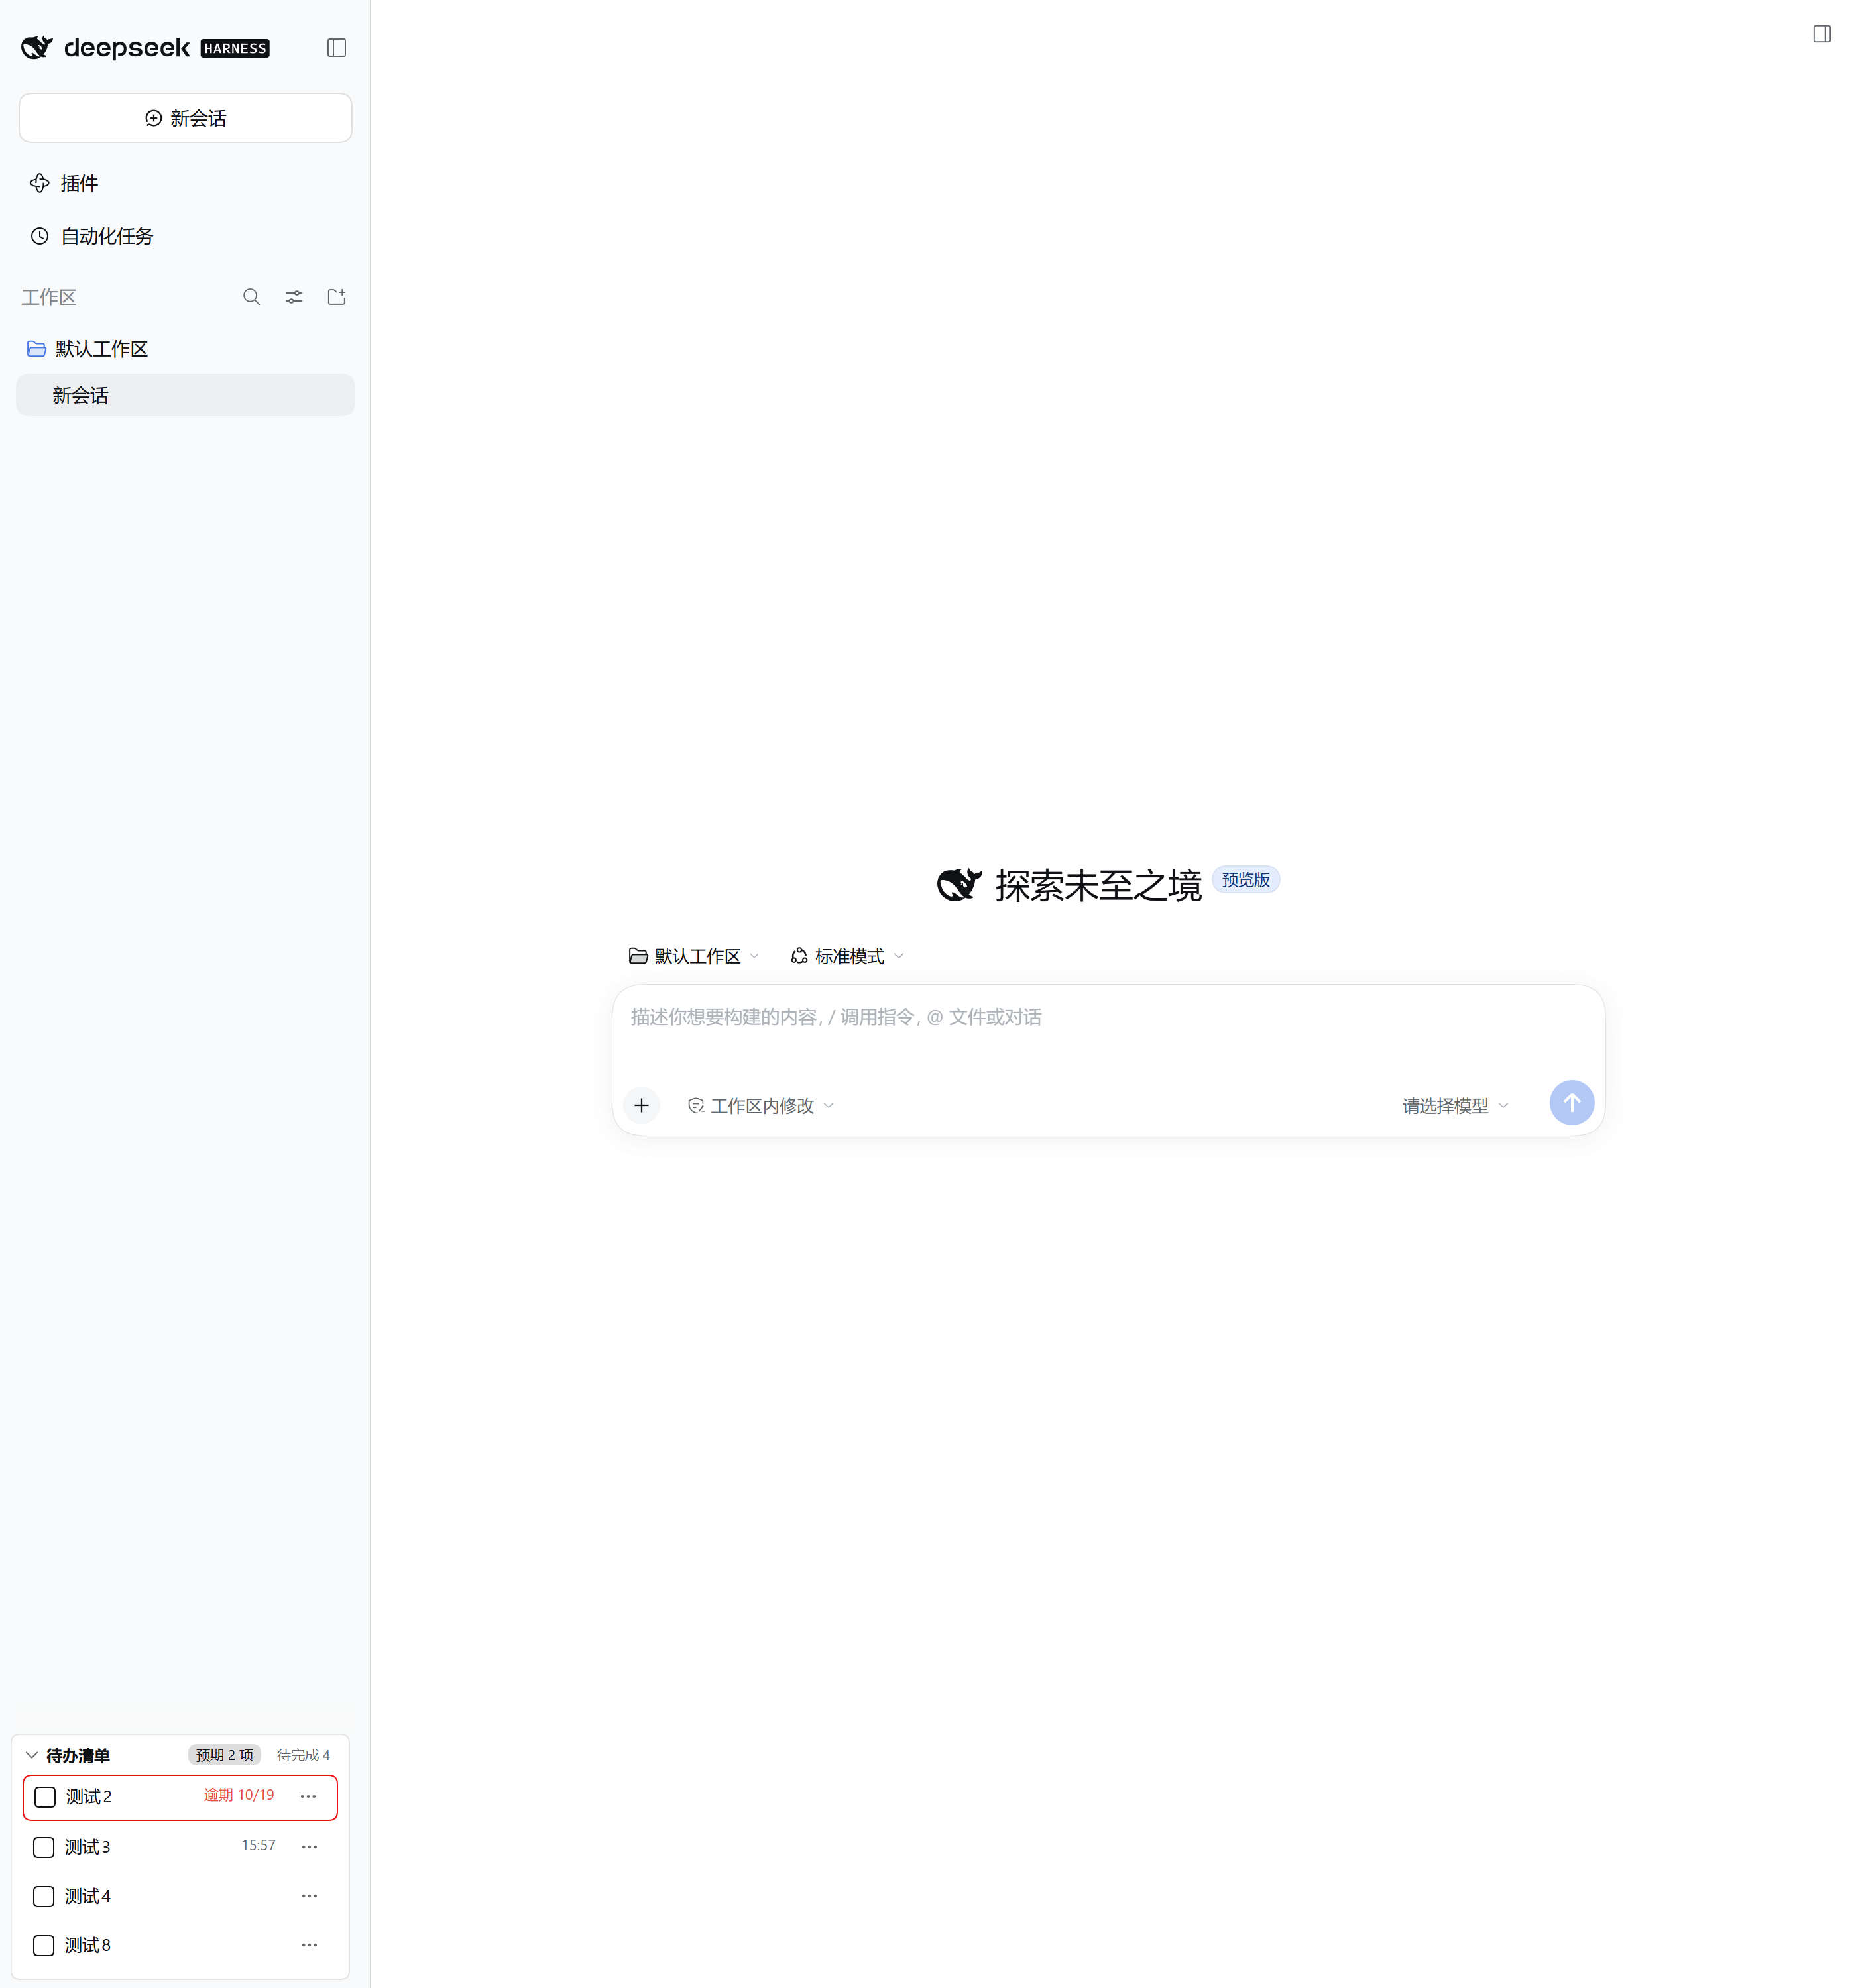Open the 标准模式 mode dropdown
Viewport: 1856px width, 1988px height.
847,956
